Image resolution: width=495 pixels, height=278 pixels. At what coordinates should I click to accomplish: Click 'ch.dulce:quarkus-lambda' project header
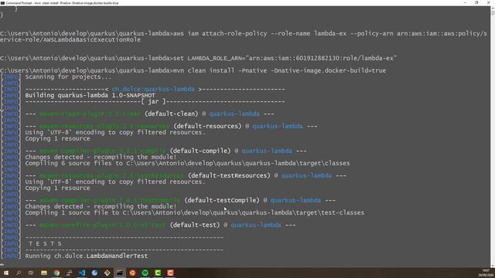point(153,90)
